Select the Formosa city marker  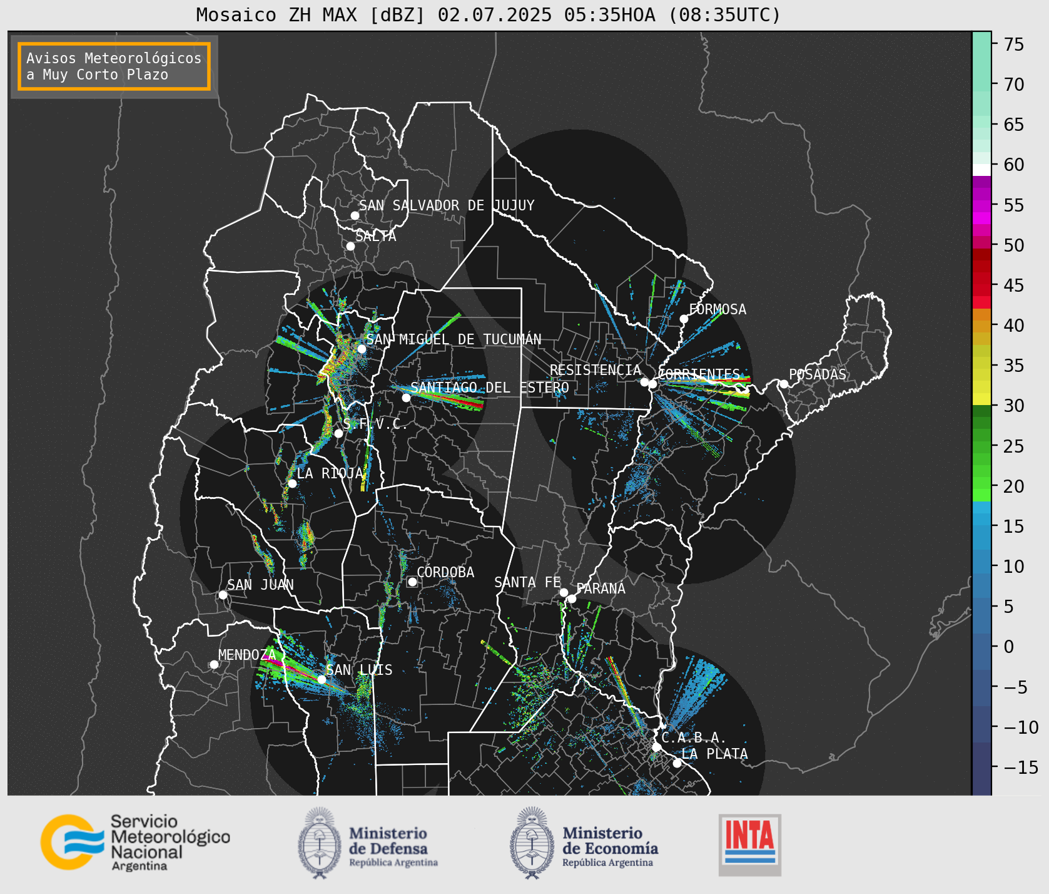click(x=684, y=319)
